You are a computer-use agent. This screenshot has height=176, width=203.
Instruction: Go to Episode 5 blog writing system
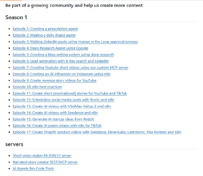[63, 55]
